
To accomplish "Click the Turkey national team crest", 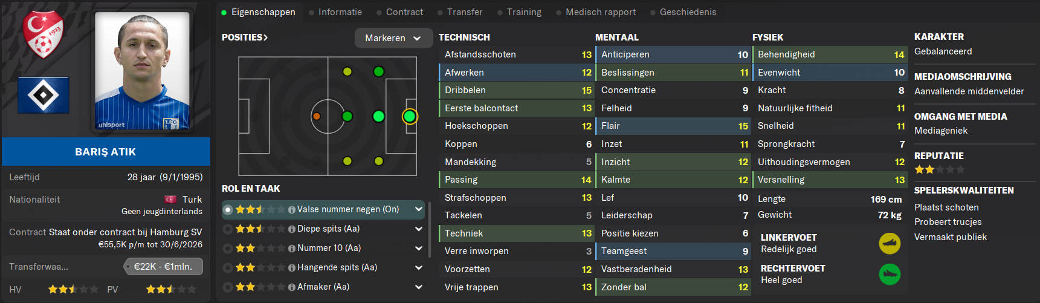I will coord(43,34).
